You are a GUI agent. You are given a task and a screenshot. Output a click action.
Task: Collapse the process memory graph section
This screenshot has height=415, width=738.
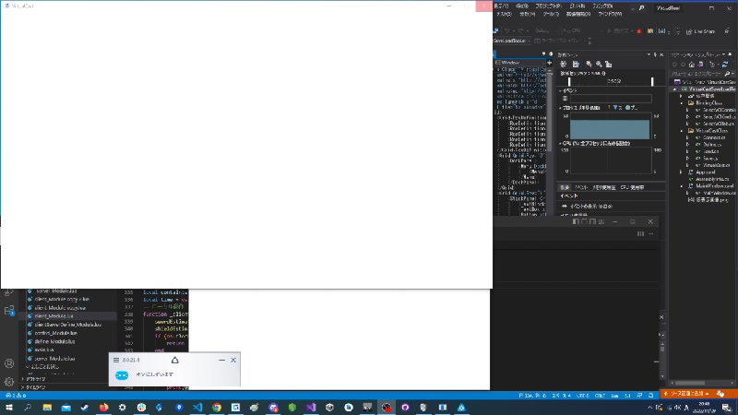click(560, 108)
